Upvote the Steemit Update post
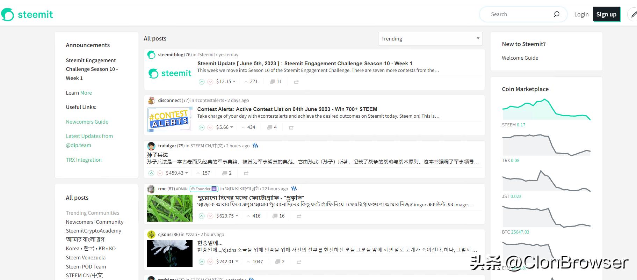637x280 pixels. click(x=202, y=82)
